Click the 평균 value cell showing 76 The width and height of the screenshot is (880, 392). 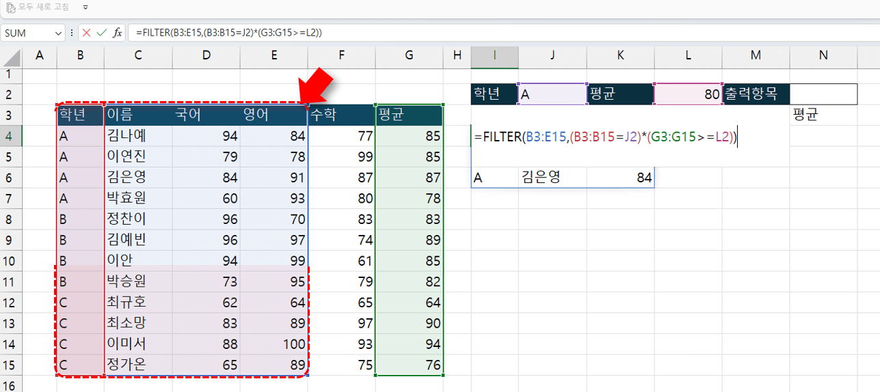pos(409,365)
